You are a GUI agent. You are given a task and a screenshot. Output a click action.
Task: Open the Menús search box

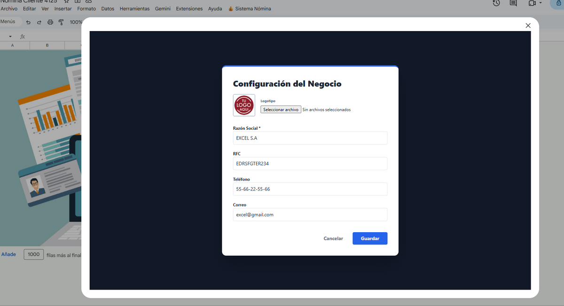click(10, 22)
